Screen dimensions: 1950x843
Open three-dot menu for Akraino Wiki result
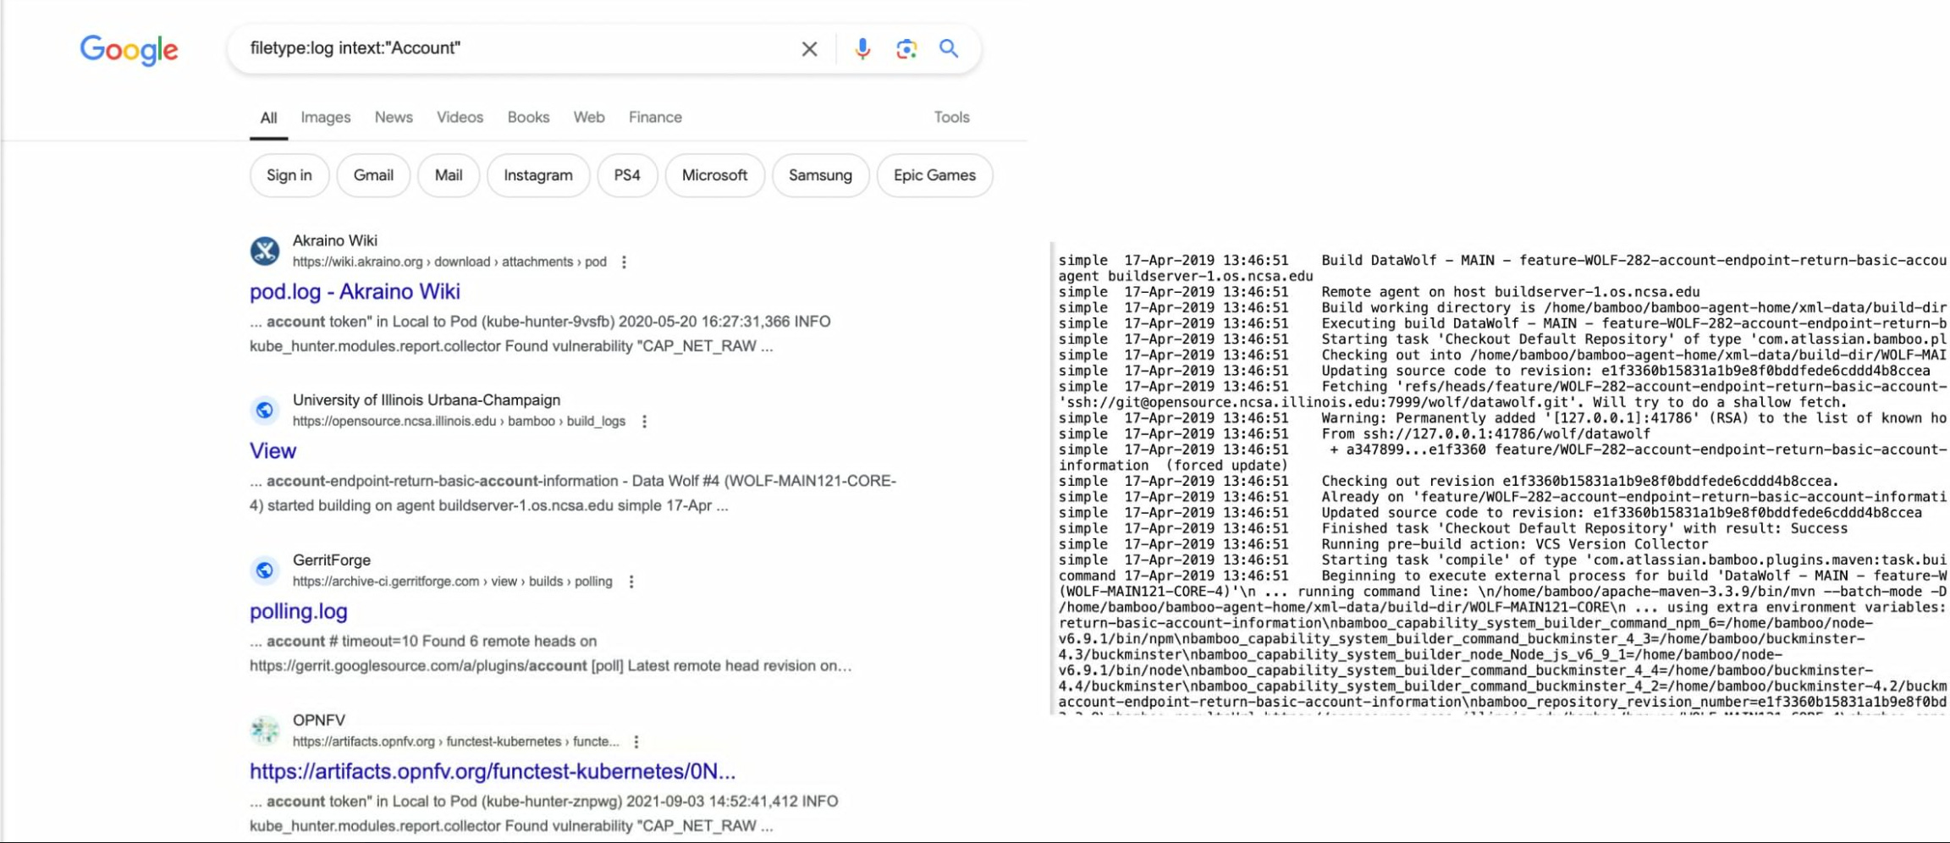[624, 262]
